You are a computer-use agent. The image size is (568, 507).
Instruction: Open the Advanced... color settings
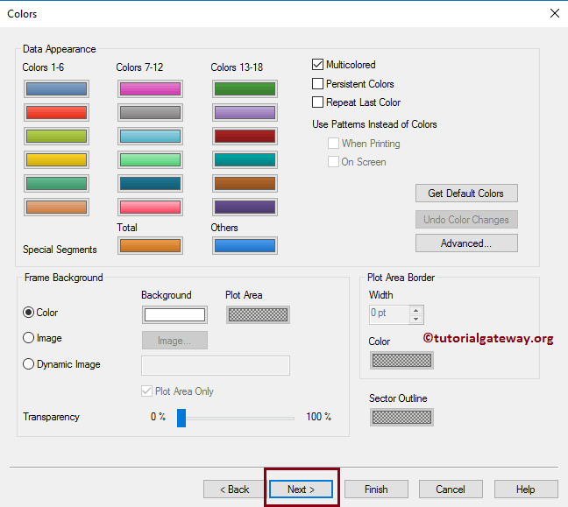[466, 243]
